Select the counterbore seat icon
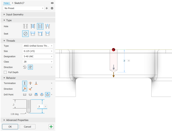Viewport: 172px width, 131px height. click(33, 34)
